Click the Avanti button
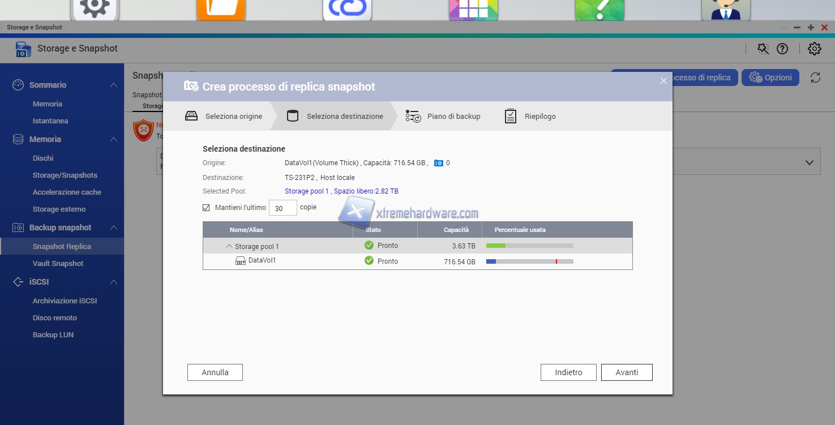The image size is (835, 425). [x=627, y=372]
